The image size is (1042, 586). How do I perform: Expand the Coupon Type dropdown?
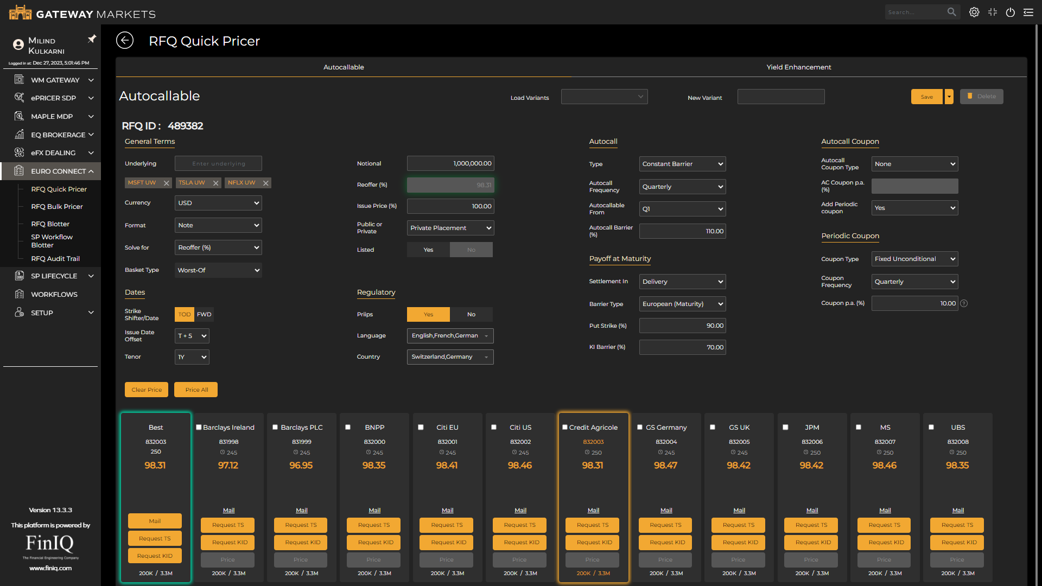point(914,259)
